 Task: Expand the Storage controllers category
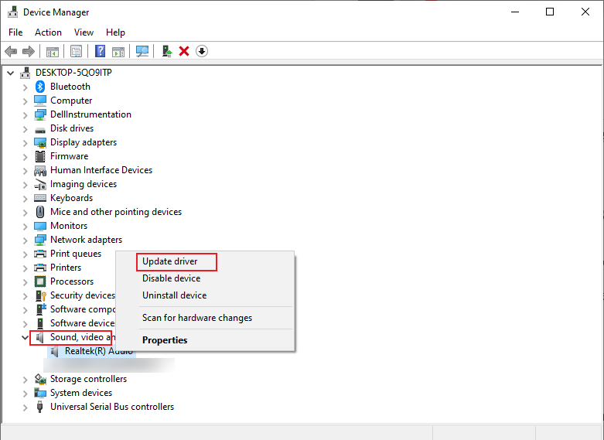coord(25,380)
